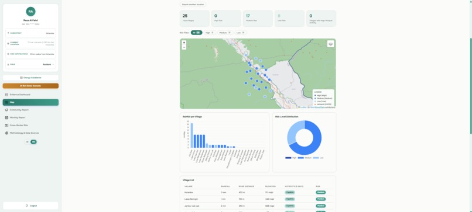Click the tallest rainfall bar
Viewport: 472px width, 212px height.
(191, 135)
